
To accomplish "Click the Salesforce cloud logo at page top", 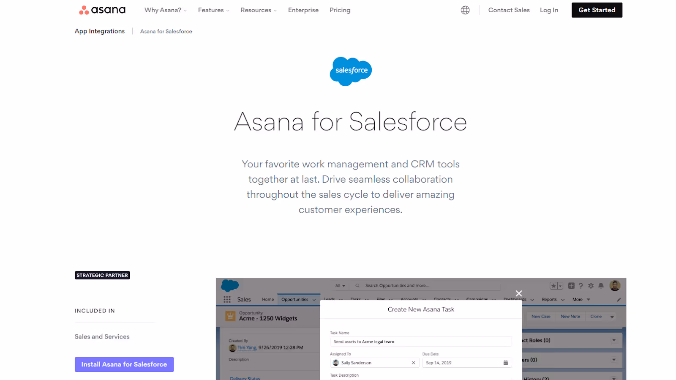I will point(351,71).
